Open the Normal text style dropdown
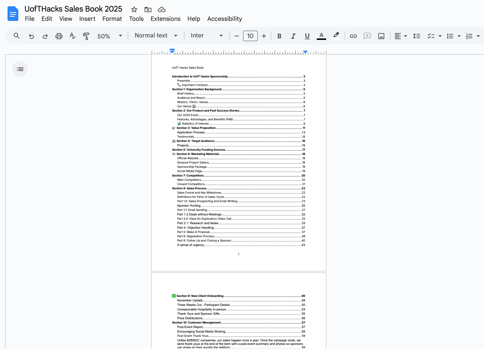 156,35
